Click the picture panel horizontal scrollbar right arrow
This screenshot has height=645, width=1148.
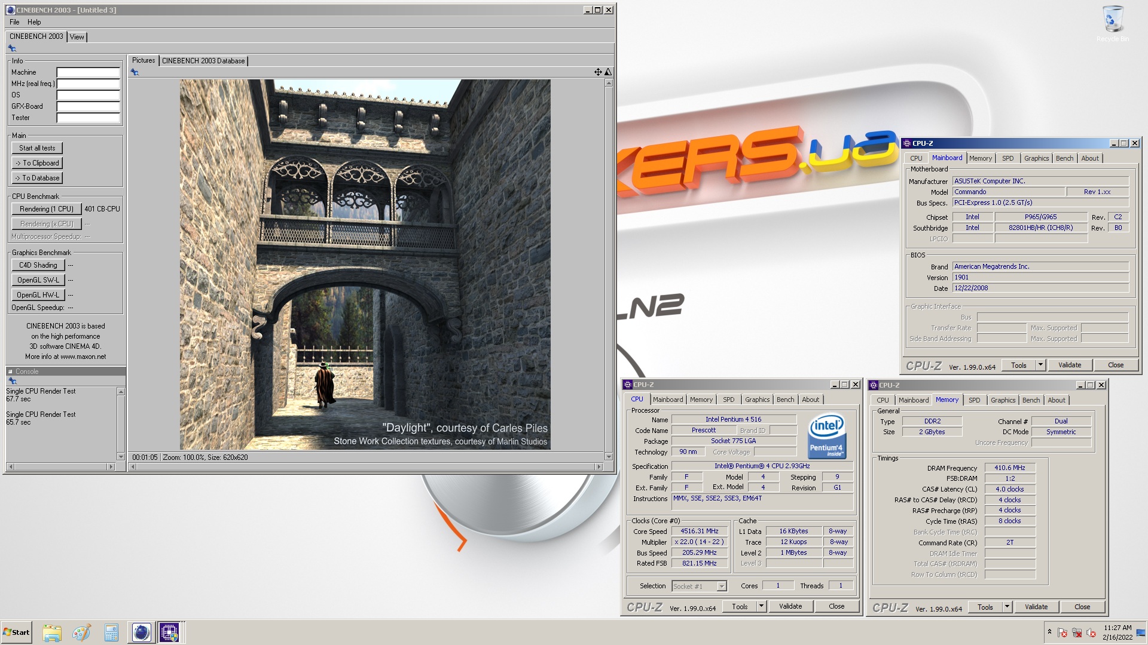[599, 466]
